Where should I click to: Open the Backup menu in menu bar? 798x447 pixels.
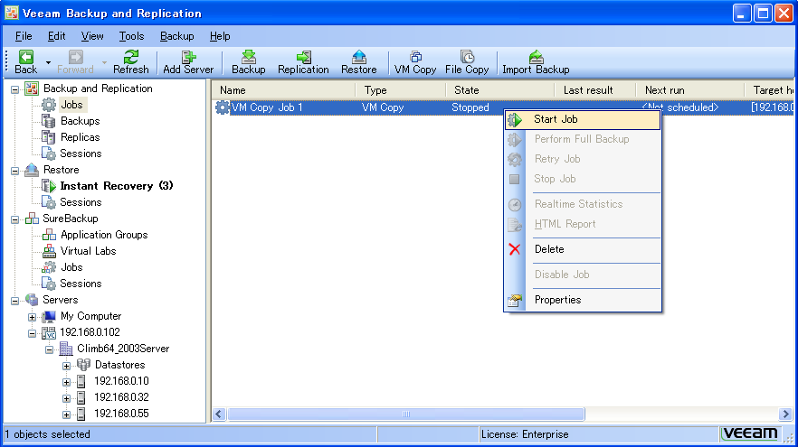[x=176, y=36]
